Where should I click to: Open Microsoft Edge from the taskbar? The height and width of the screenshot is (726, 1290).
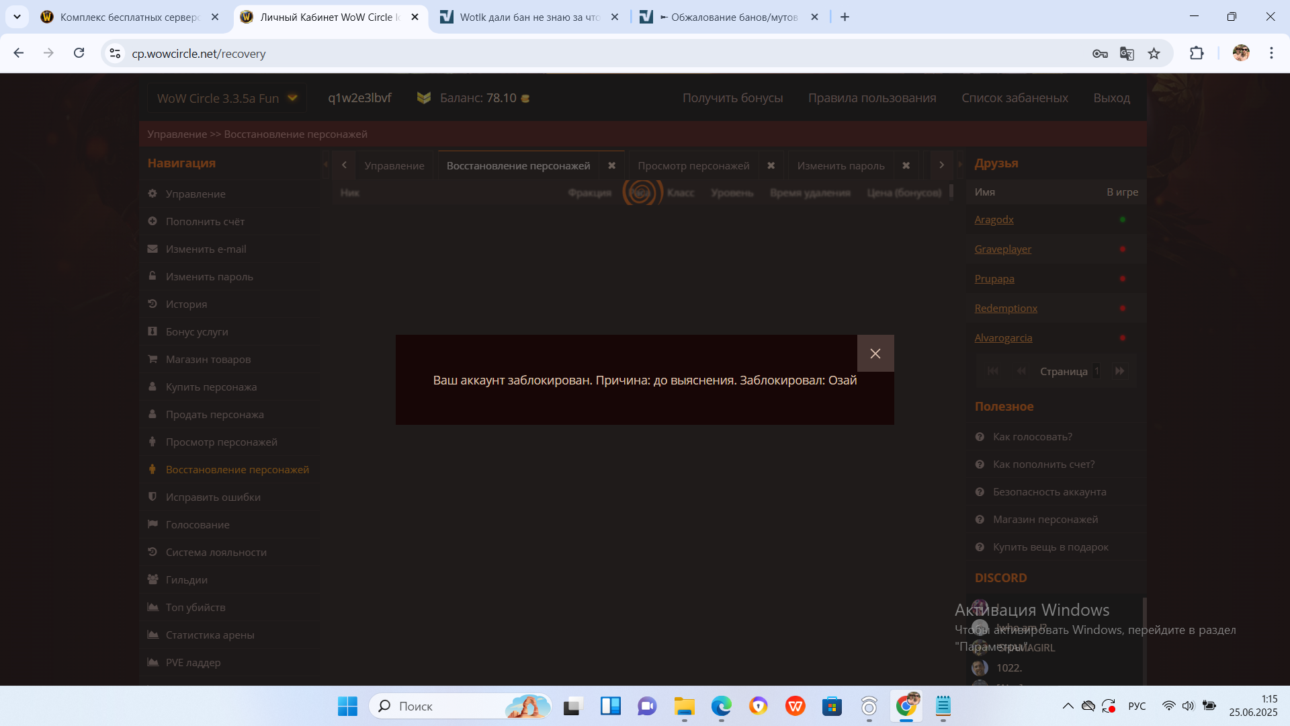(721, 707)
